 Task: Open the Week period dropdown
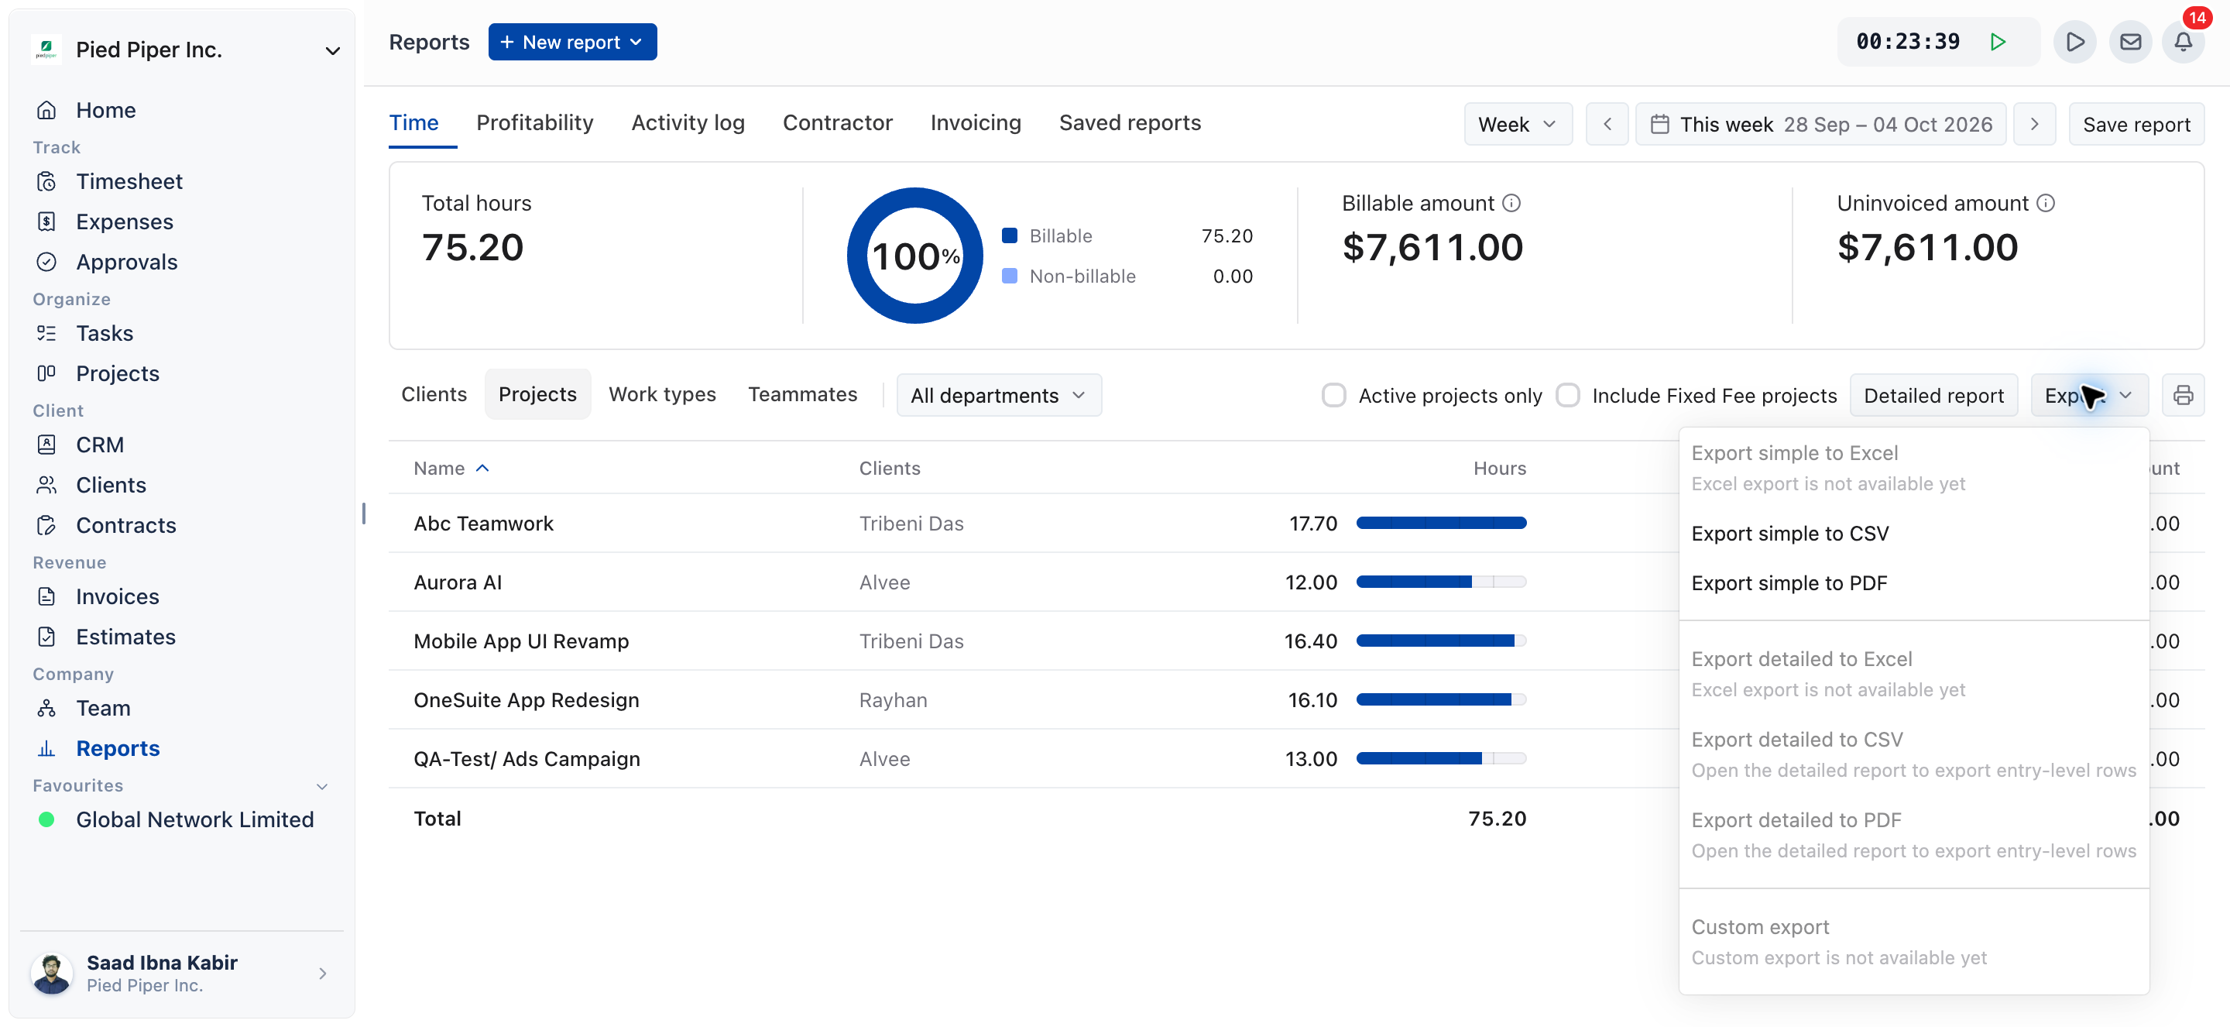coord(1518,124)
